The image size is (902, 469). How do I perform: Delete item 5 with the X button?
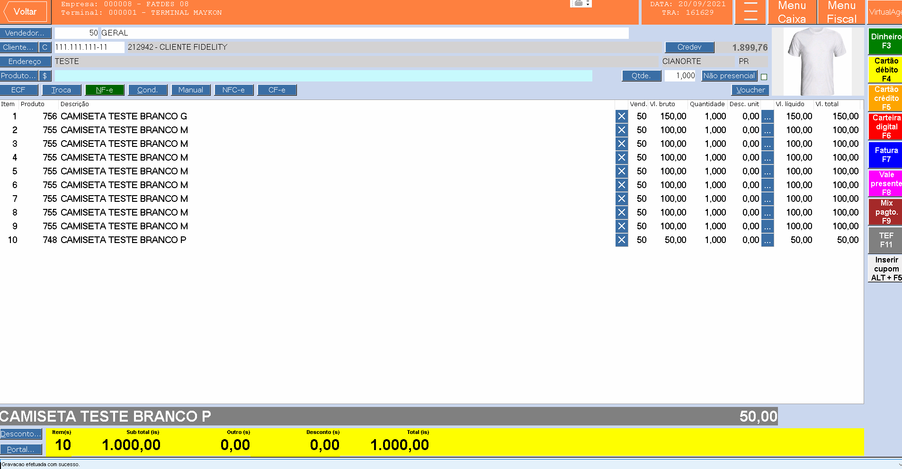pyautogui.click(x=622, y=171)
